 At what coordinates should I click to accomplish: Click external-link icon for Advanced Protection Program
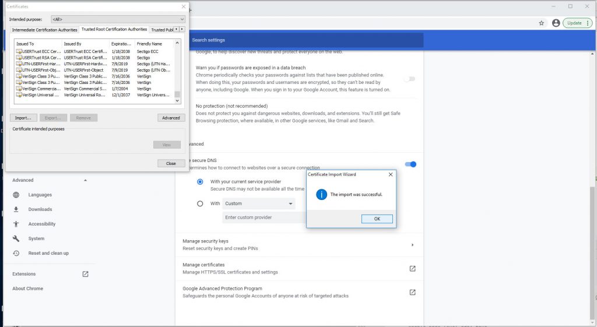pos(412,293)
